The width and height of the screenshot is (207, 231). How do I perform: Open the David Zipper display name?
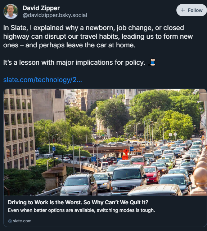[41, 8]
